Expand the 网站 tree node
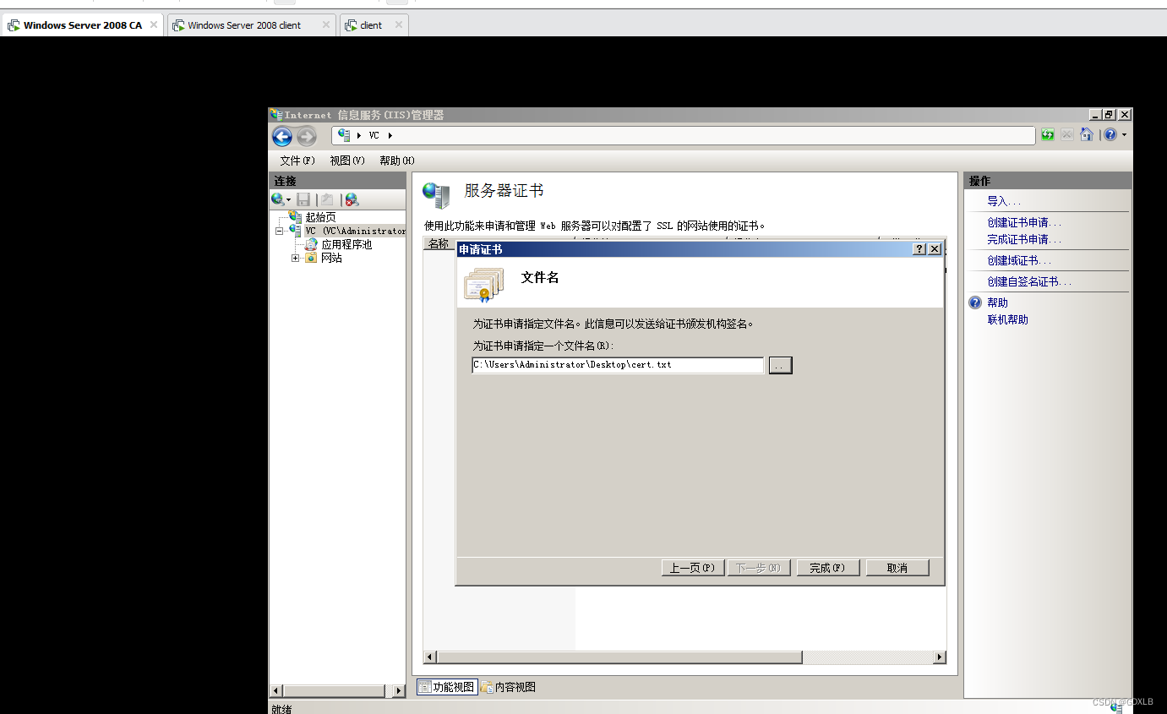Viewport: 1167px width, 714px height. click(295, 258)
